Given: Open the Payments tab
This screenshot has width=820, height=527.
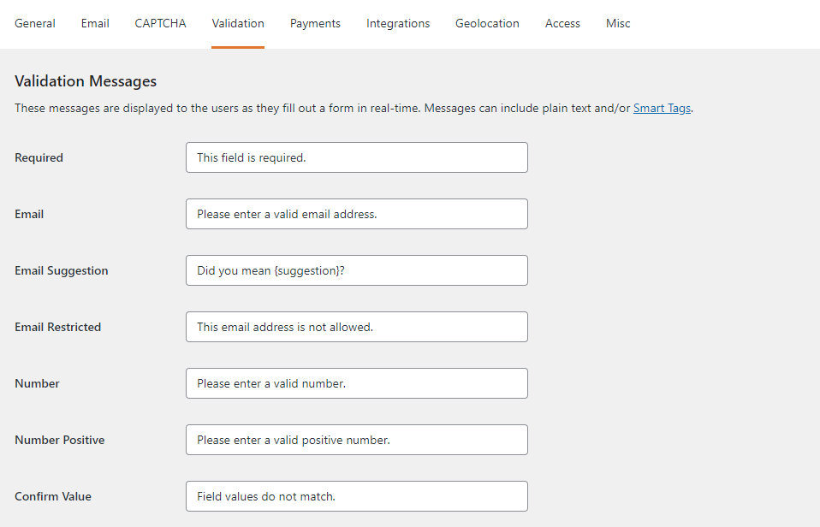Looking at the screenshot, I should (315, 23).
